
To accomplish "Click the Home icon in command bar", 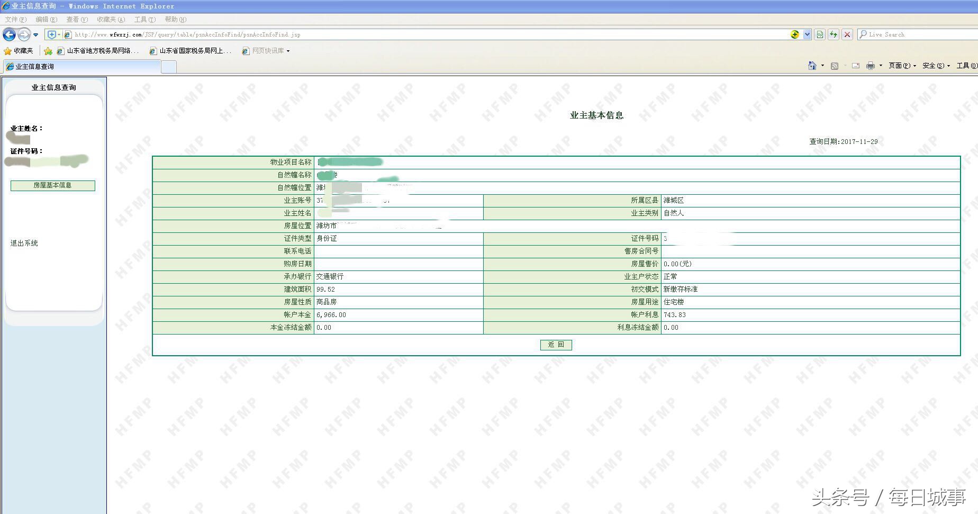I will 812,66.
